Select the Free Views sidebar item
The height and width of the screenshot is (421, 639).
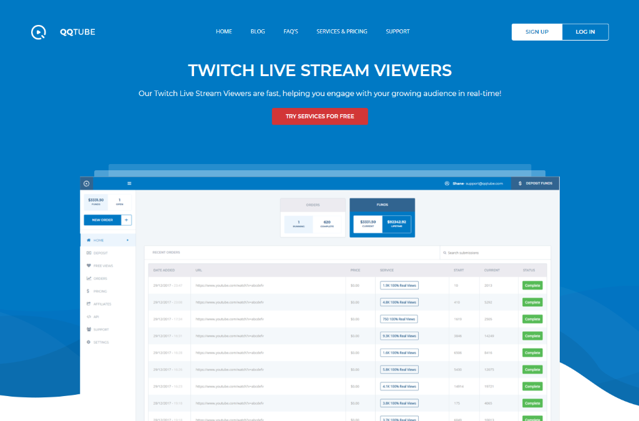coord(107,266)
